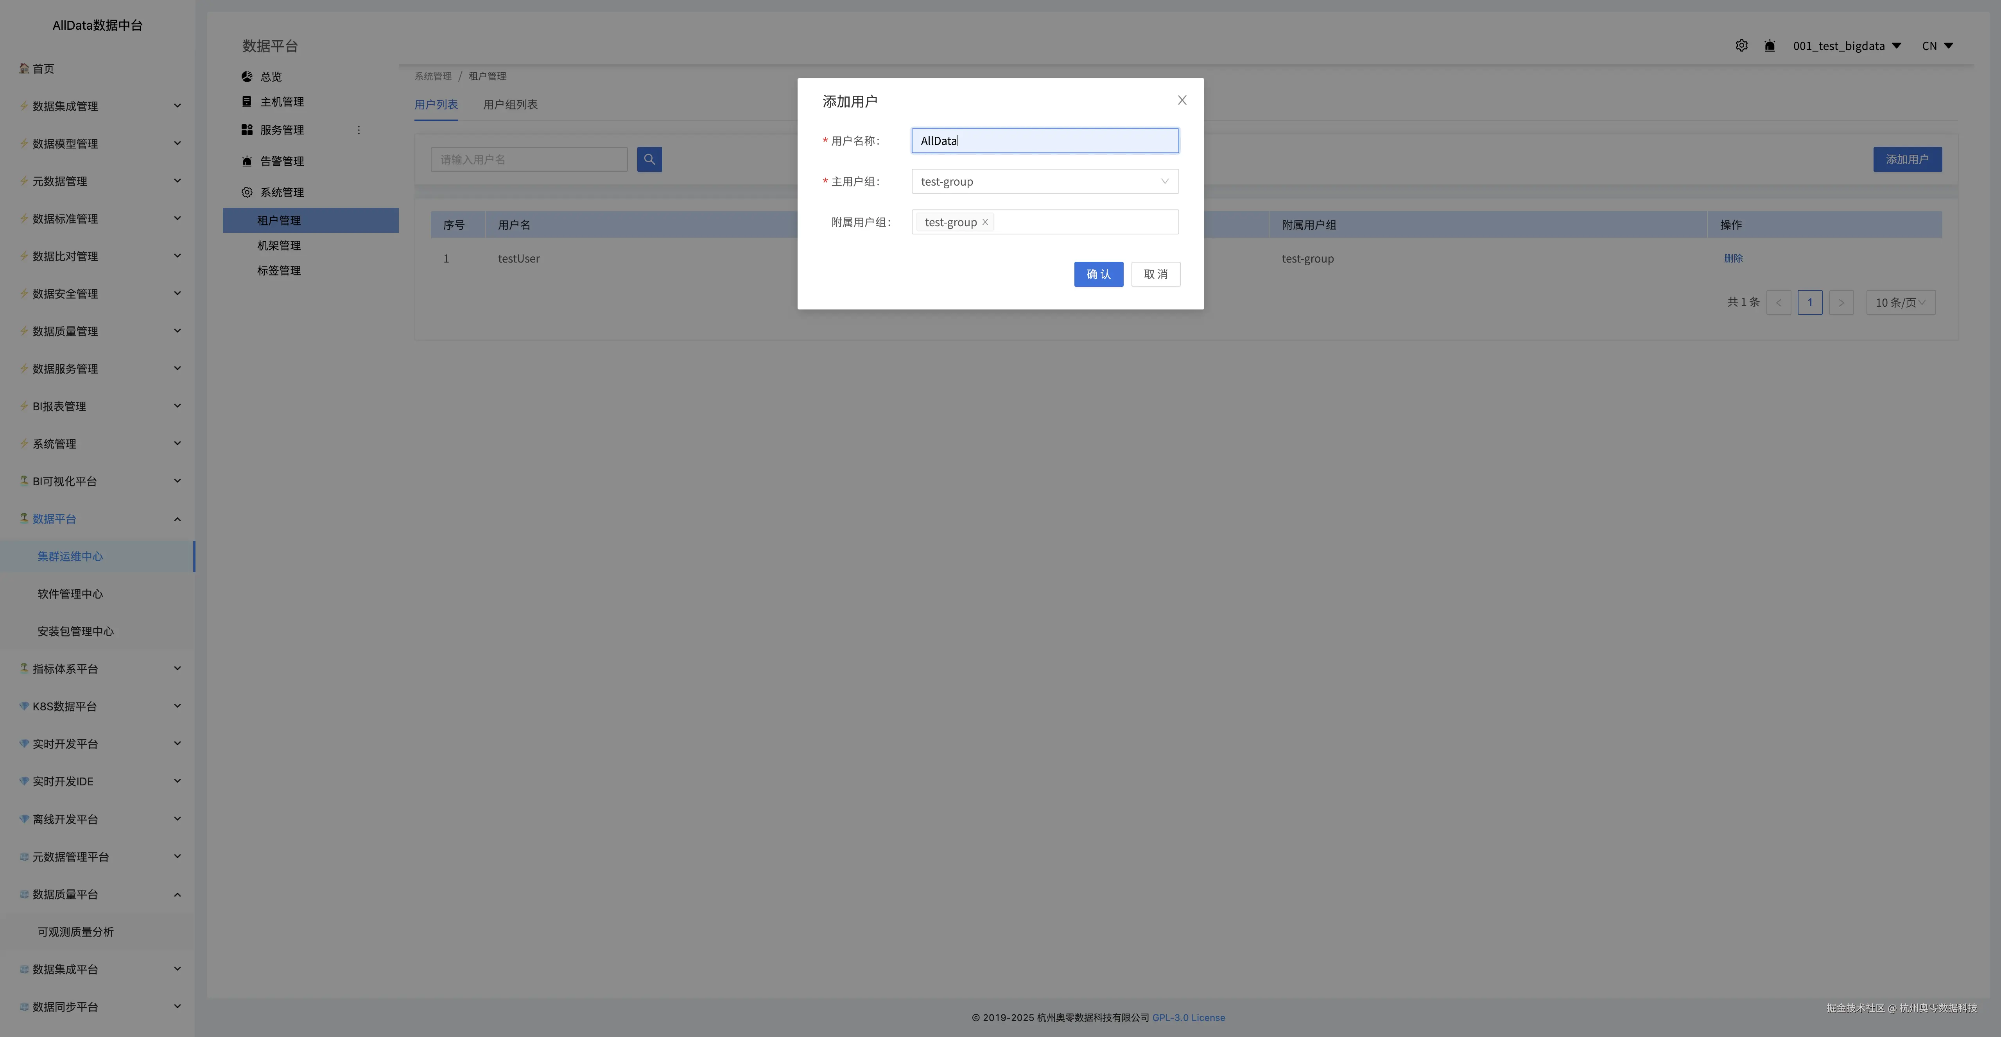2001x1037 pixels.
Task: Select 机架管理 in the submenu
Action: tap(279, 245)
